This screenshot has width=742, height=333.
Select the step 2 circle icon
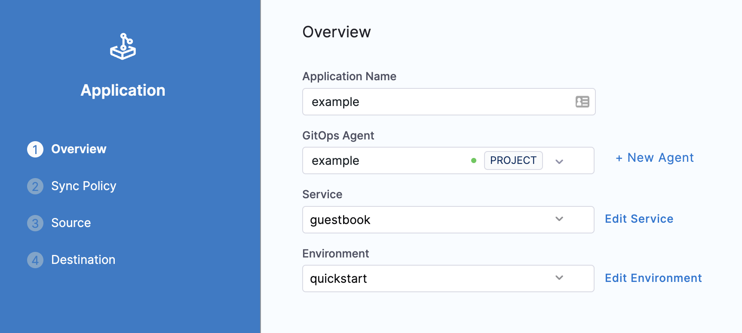tap(35, 186)
